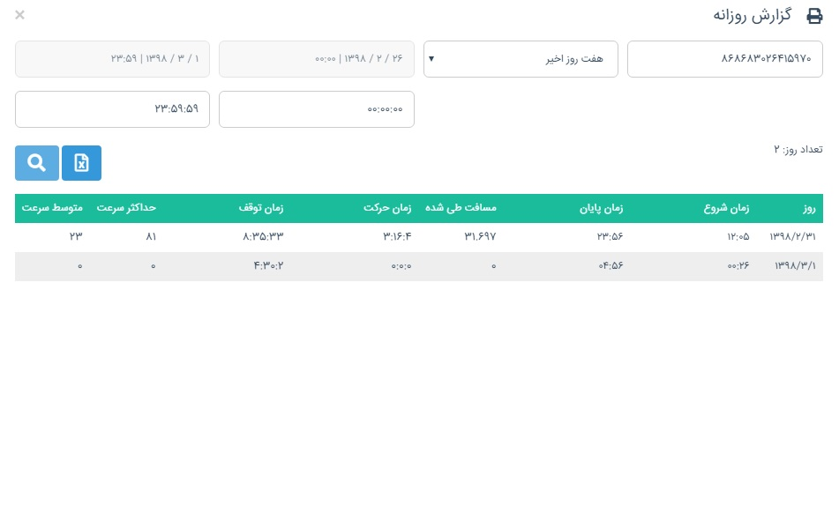Screen dimensions: 839x513
Task: Click the زمان پایان column header
Action: (x=601, y=209)
